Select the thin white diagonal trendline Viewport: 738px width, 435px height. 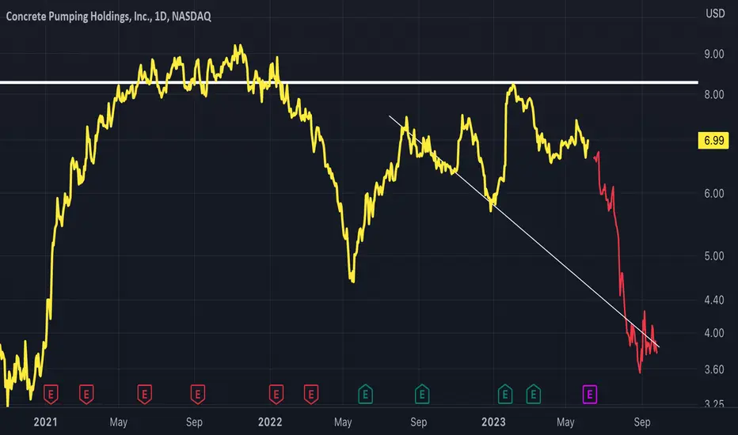click(x=524, y=232)
